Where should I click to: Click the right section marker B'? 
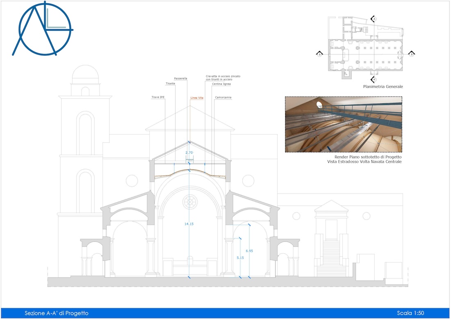(412, 54)
